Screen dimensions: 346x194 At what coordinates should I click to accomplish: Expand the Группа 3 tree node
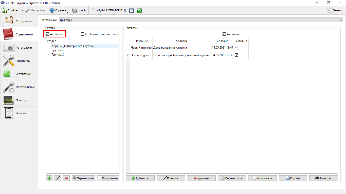pos(48,55)
